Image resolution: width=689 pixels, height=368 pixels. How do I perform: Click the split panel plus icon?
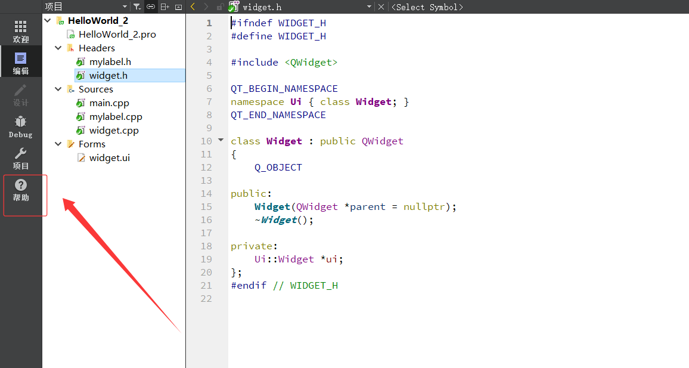(x=165, y=7)
